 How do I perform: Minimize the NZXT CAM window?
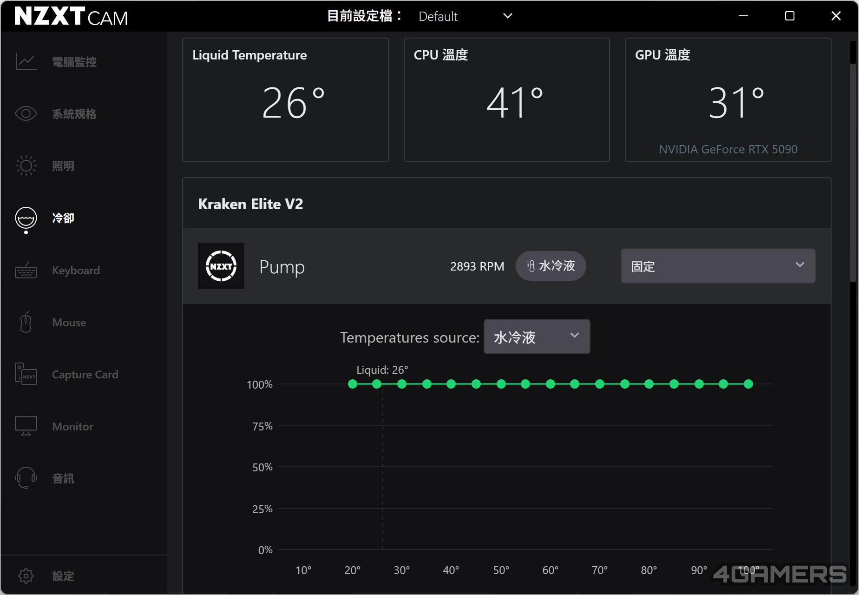pos(743,16)
